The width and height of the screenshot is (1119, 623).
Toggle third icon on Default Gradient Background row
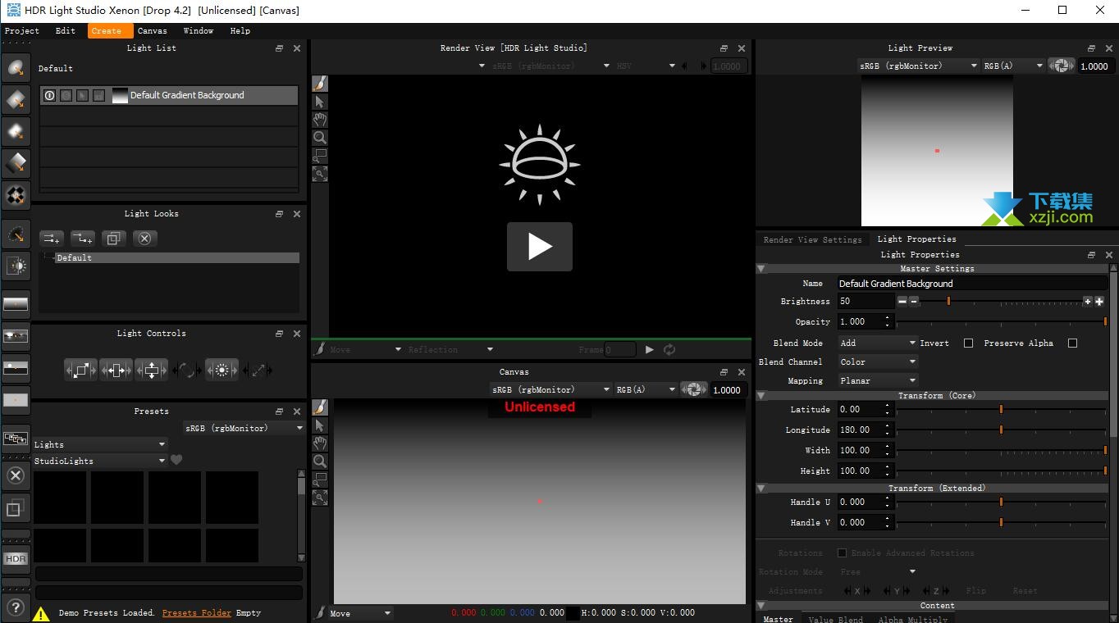(82, 95)
